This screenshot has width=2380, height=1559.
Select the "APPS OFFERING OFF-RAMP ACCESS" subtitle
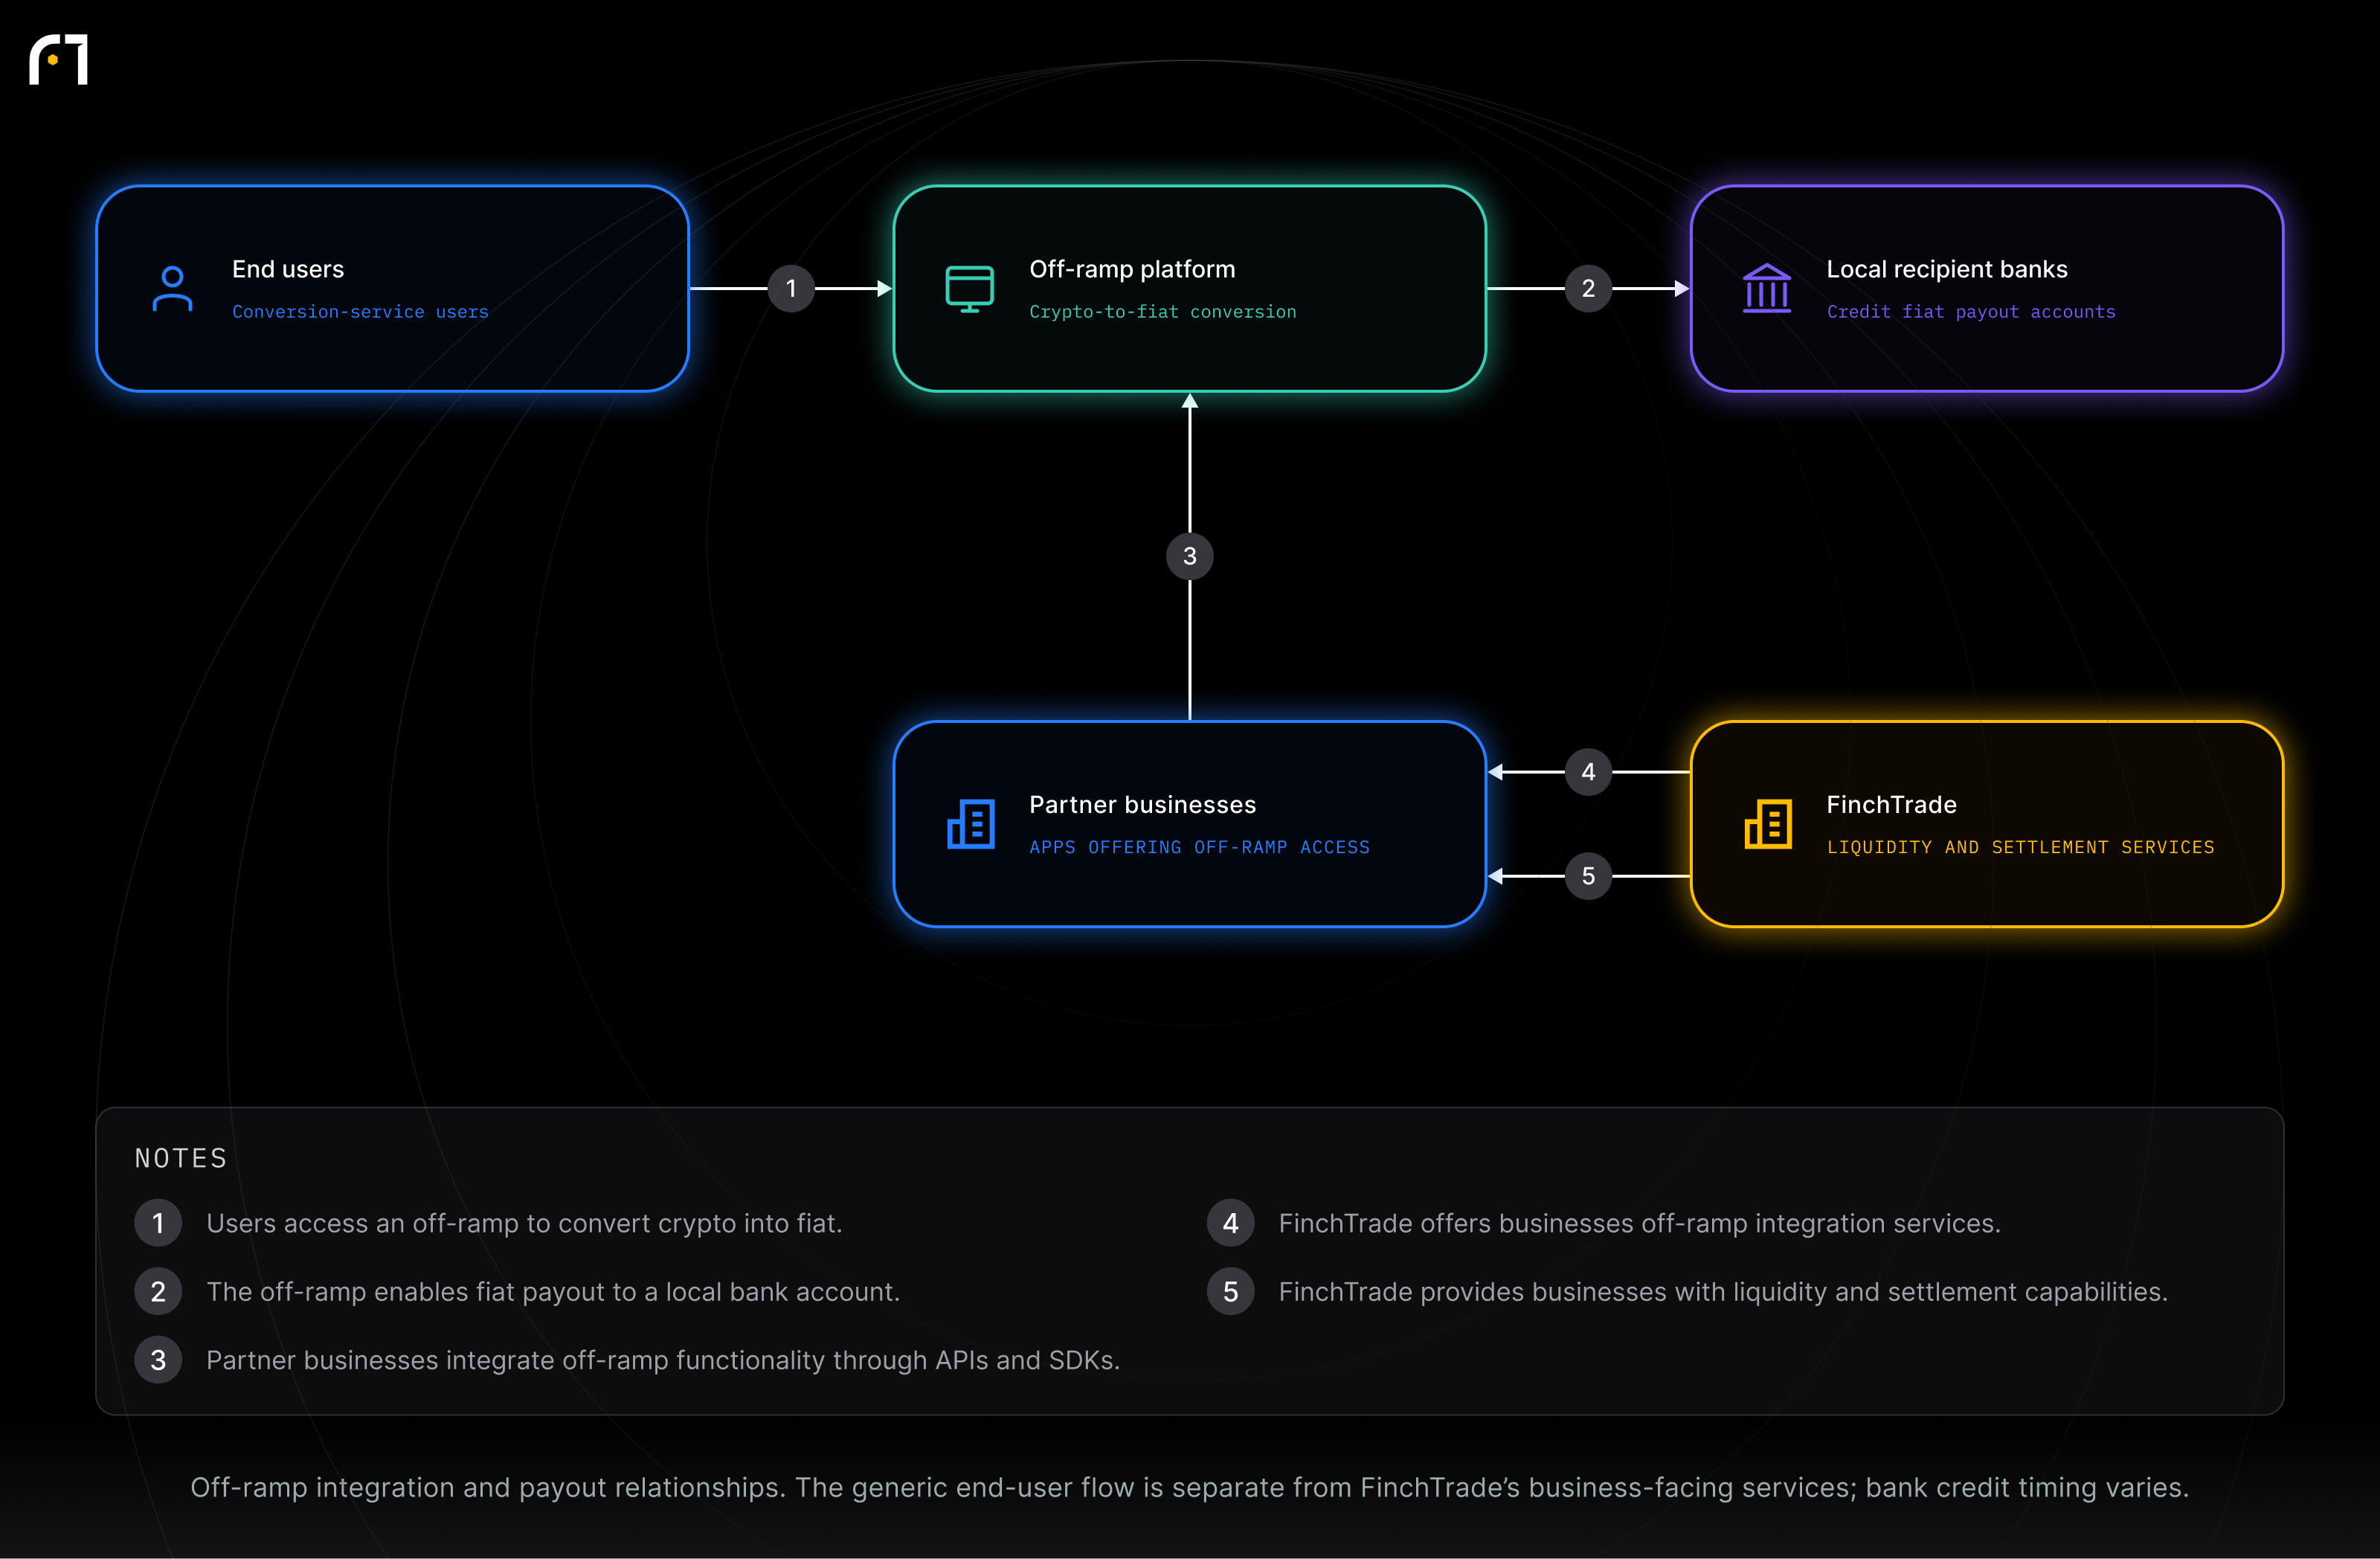tap(1199, 847)
